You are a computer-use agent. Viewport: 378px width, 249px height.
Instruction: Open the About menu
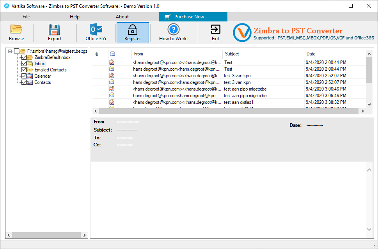(x=122, y=17)
